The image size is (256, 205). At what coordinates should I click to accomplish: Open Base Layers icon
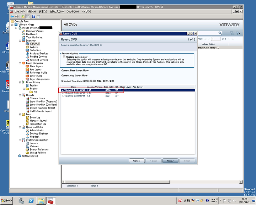27,66
